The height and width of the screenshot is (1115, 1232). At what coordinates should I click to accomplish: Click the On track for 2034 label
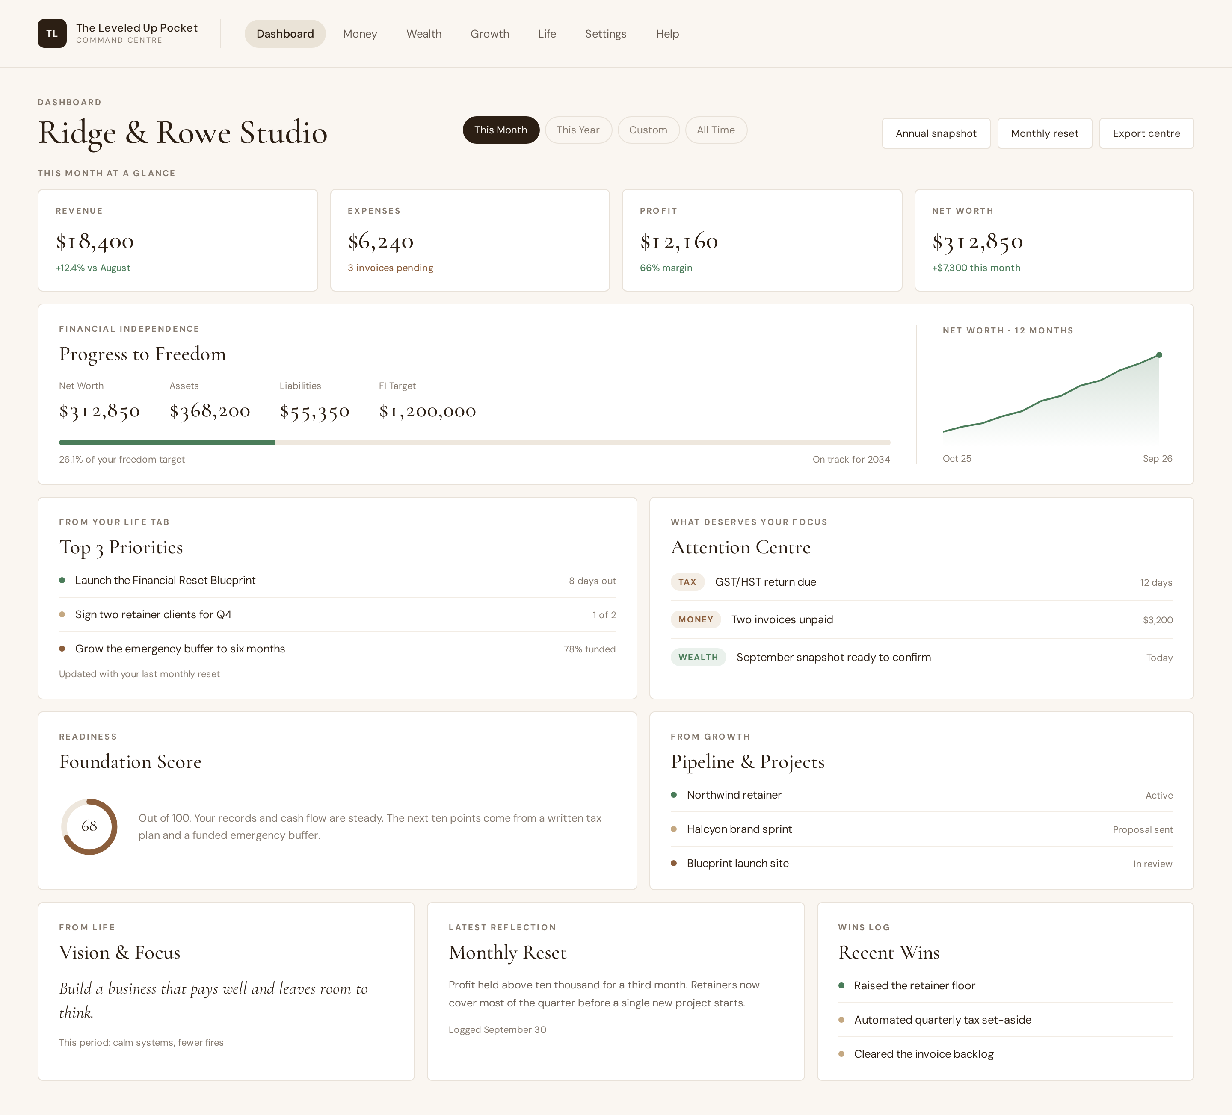851,459
